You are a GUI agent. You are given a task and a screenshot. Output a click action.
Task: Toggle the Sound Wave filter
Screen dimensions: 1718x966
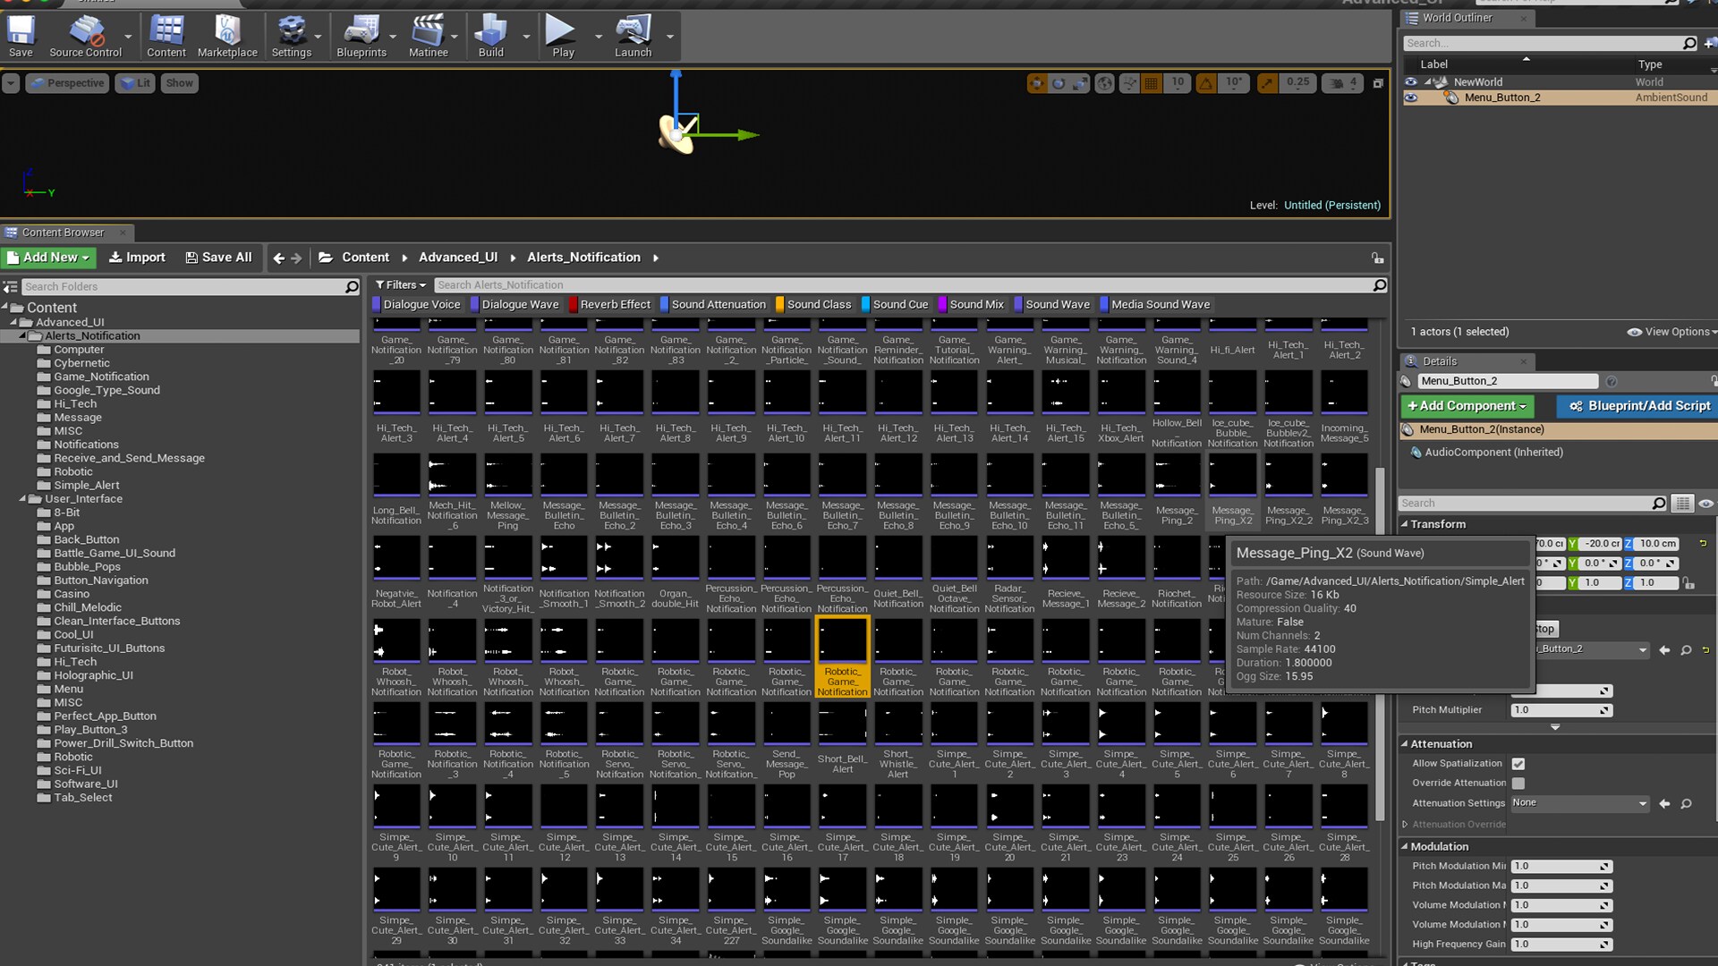tap(1057, 304)
